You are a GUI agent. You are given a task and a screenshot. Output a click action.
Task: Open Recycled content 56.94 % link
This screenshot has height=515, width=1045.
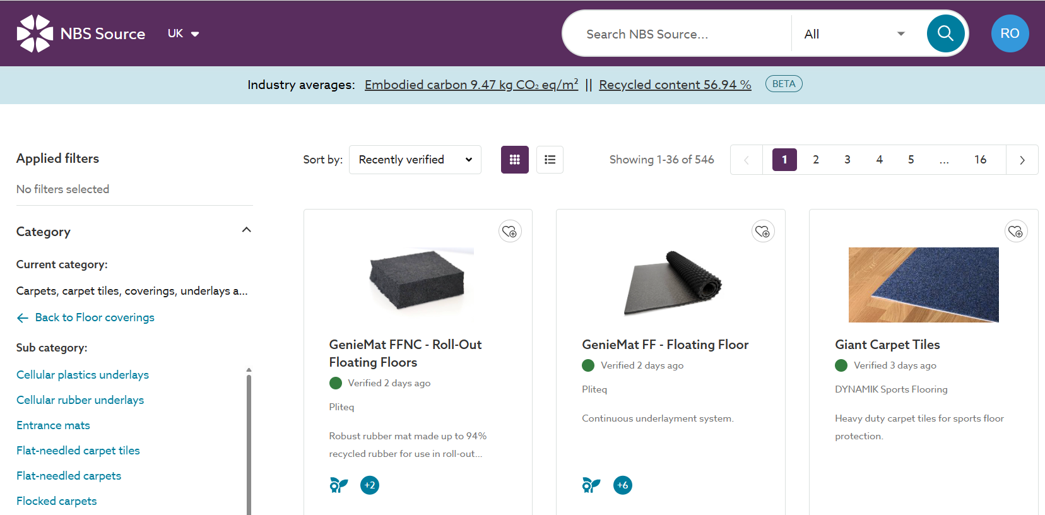click(675, 85)
